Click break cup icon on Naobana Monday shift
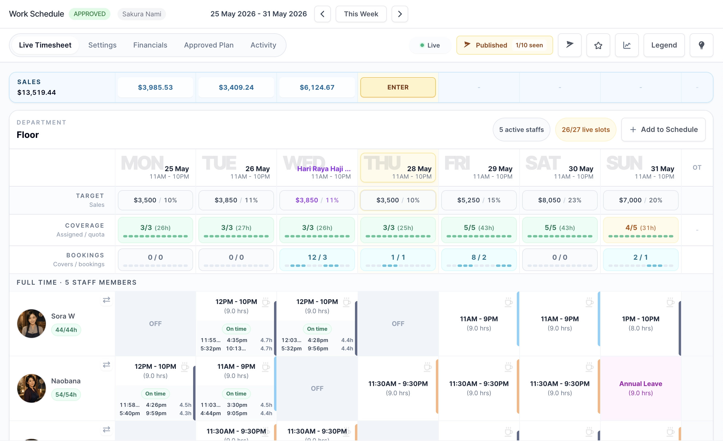Viewport: 723px width, 441px height. [x=185, y=367]
